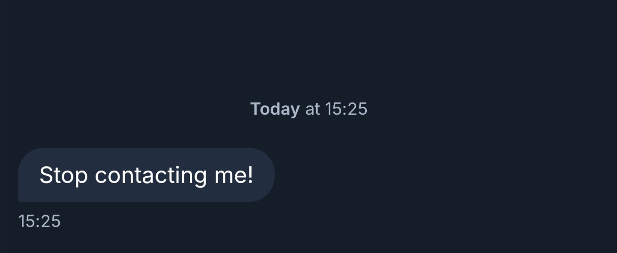This screenshot has width=617, height=253.
Task: Click blank area between date separator and bubble
Action: coord(308,134)
